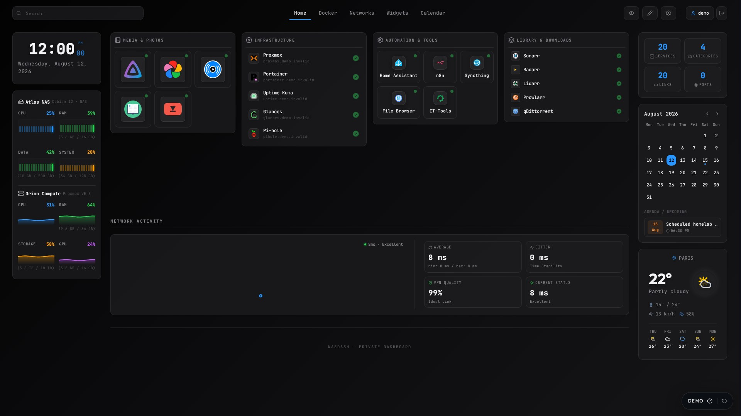This screenshot has width=741, height=416.
Task: Go to next month in calendar
Action: 717,114
